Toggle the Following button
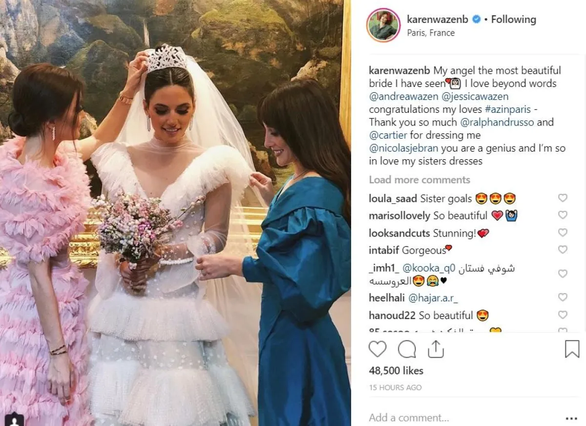The width and height of the screenshot is (586, 426). pos(513,20)
